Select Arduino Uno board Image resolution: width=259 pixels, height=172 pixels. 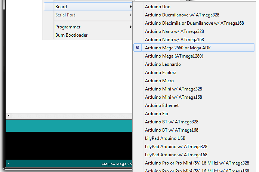pos(194,7)
